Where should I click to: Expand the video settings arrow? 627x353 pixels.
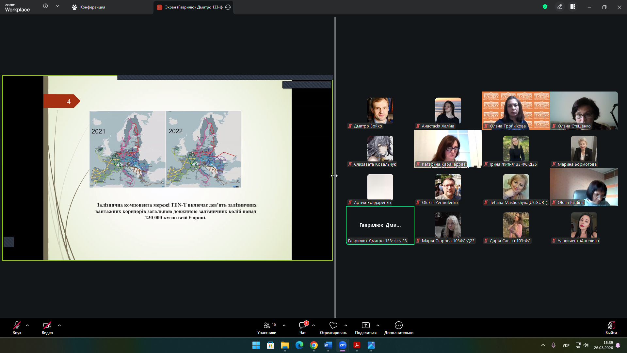coord(59,326)
